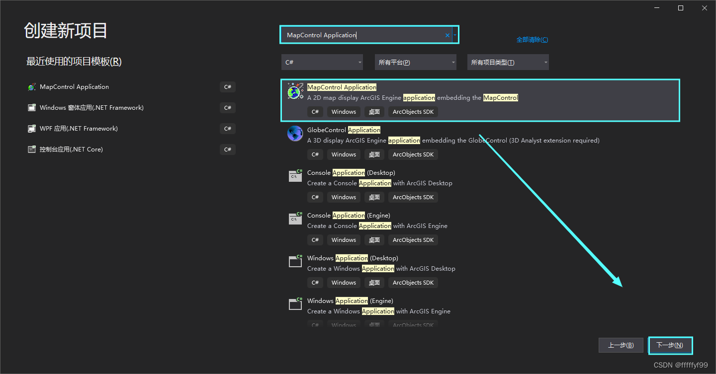716x374 pixels.
Task: Click the 控制台应用(.NET Core) recent template icon
Action: click(x=32, y=150)
